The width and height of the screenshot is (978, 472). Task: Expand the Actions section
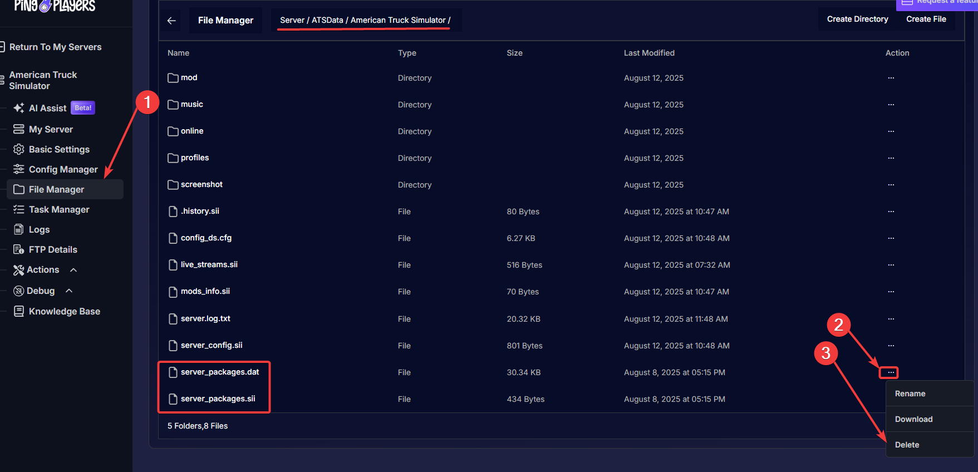point(45,269)
